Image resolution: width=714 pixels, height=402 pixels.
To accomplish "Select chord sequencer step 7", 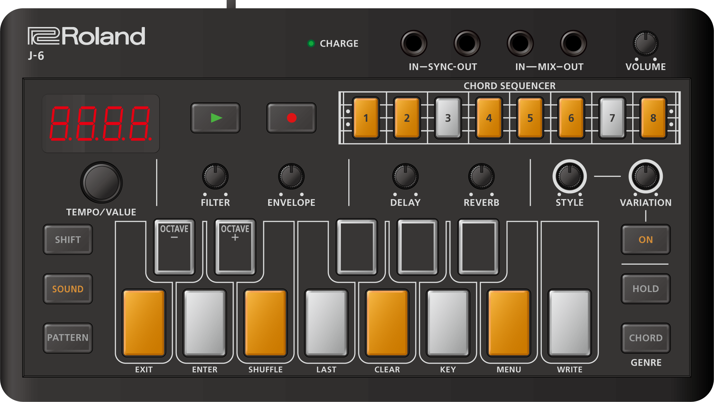I will click(612, 118).
